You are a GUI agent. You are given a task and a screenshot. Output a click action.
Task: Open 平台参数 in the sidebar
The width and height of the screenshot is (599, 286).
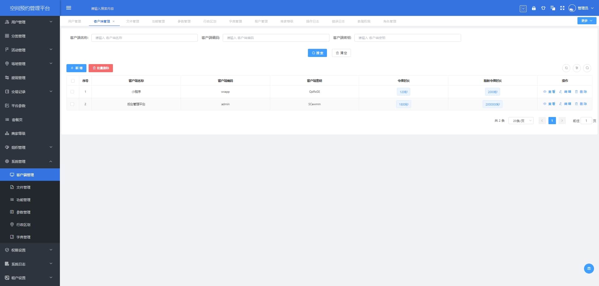tap(30, 105)
